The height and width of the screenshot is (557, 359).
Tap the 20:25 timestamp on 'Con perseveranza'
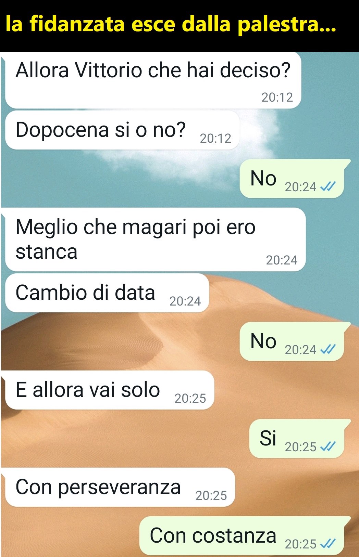tap(211, 496)
